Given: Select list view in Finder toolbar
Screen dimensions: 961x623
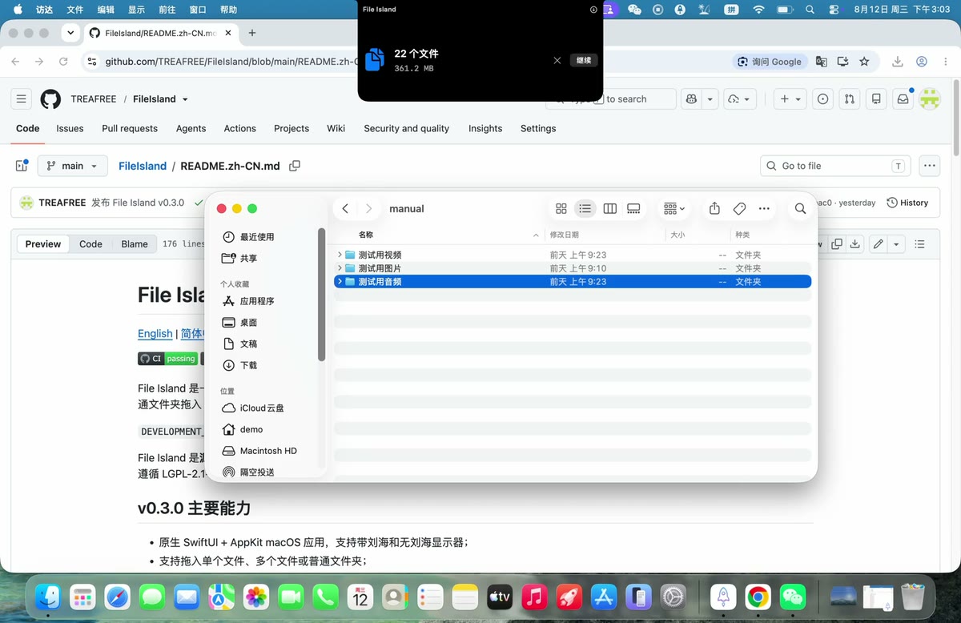Looking at the screenshot, I should (585, 208).
